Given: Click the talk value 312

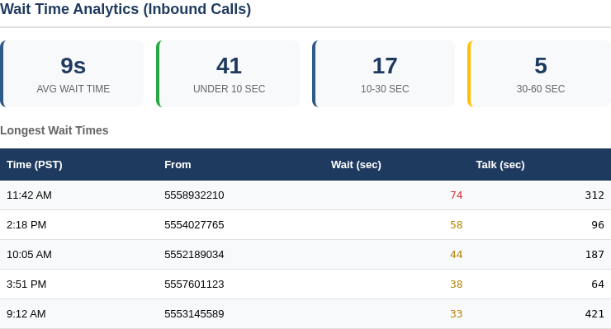Looking at the screenshot, I should coord(594,195).
